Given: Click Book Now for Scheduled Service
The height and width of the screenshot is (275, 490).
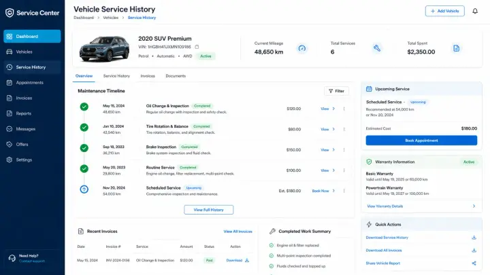Looking at the screenshot, I should (x=321, y=191).
